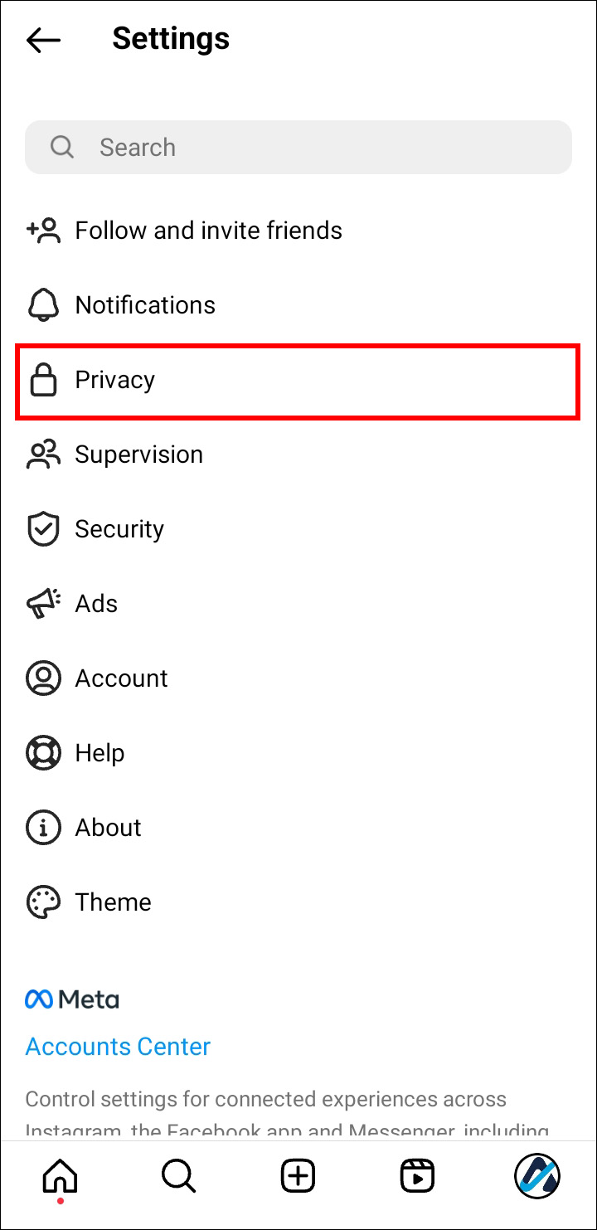Open the Supervision settings
The width and height of the screenshot is (597, 1230).
point(138,455)
